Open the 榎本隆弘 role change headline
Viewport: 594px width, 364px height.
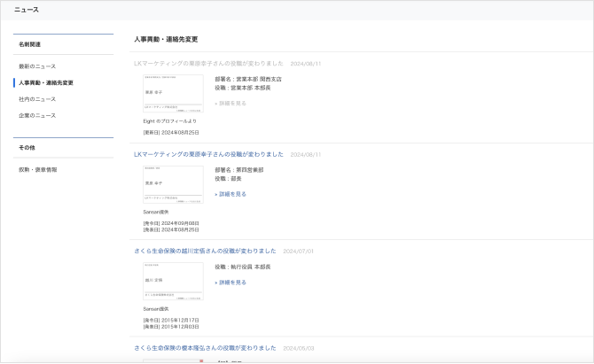click(206, 348)
